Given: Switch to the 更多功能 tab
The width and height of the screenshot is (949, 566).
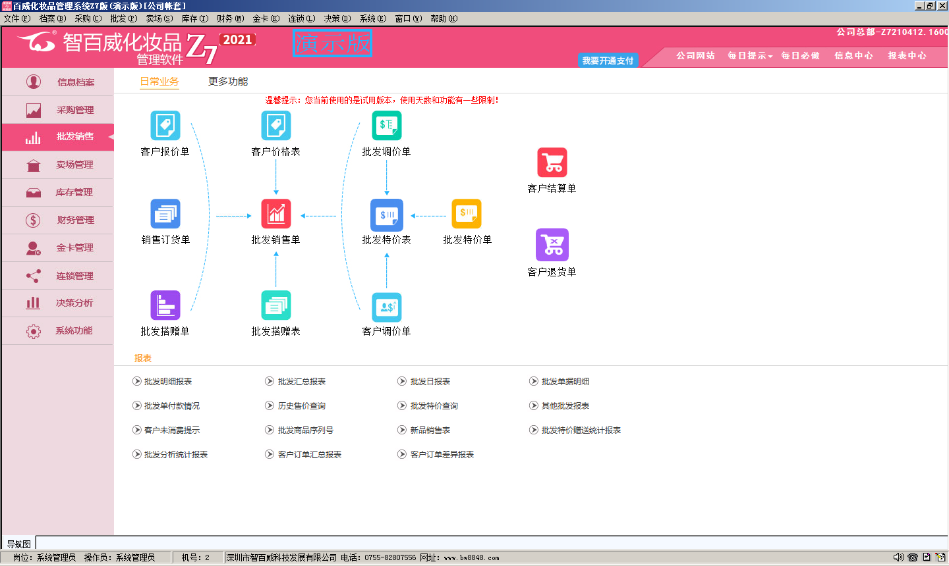Looking at the screenshot, I should tap(228, 82).
